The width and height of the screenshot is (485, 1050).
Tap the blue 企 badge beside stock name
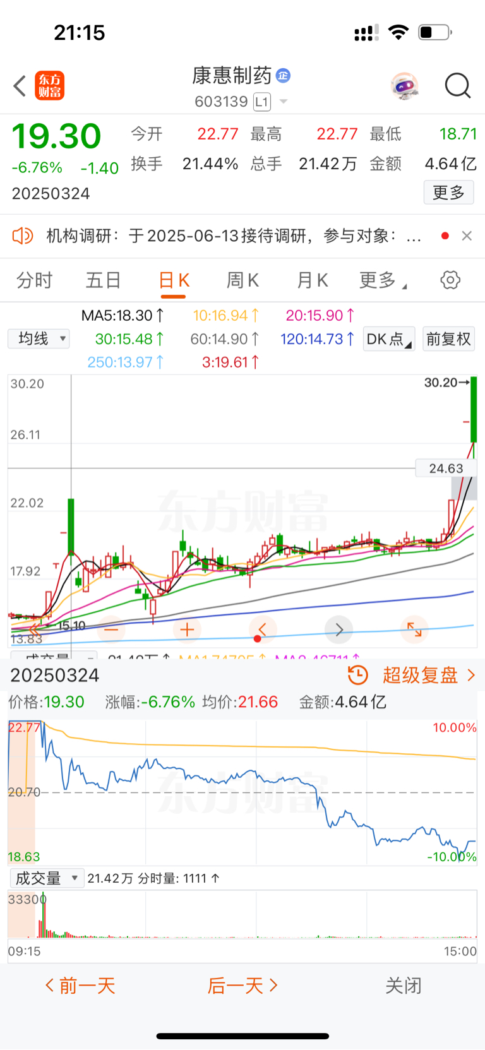284,76
